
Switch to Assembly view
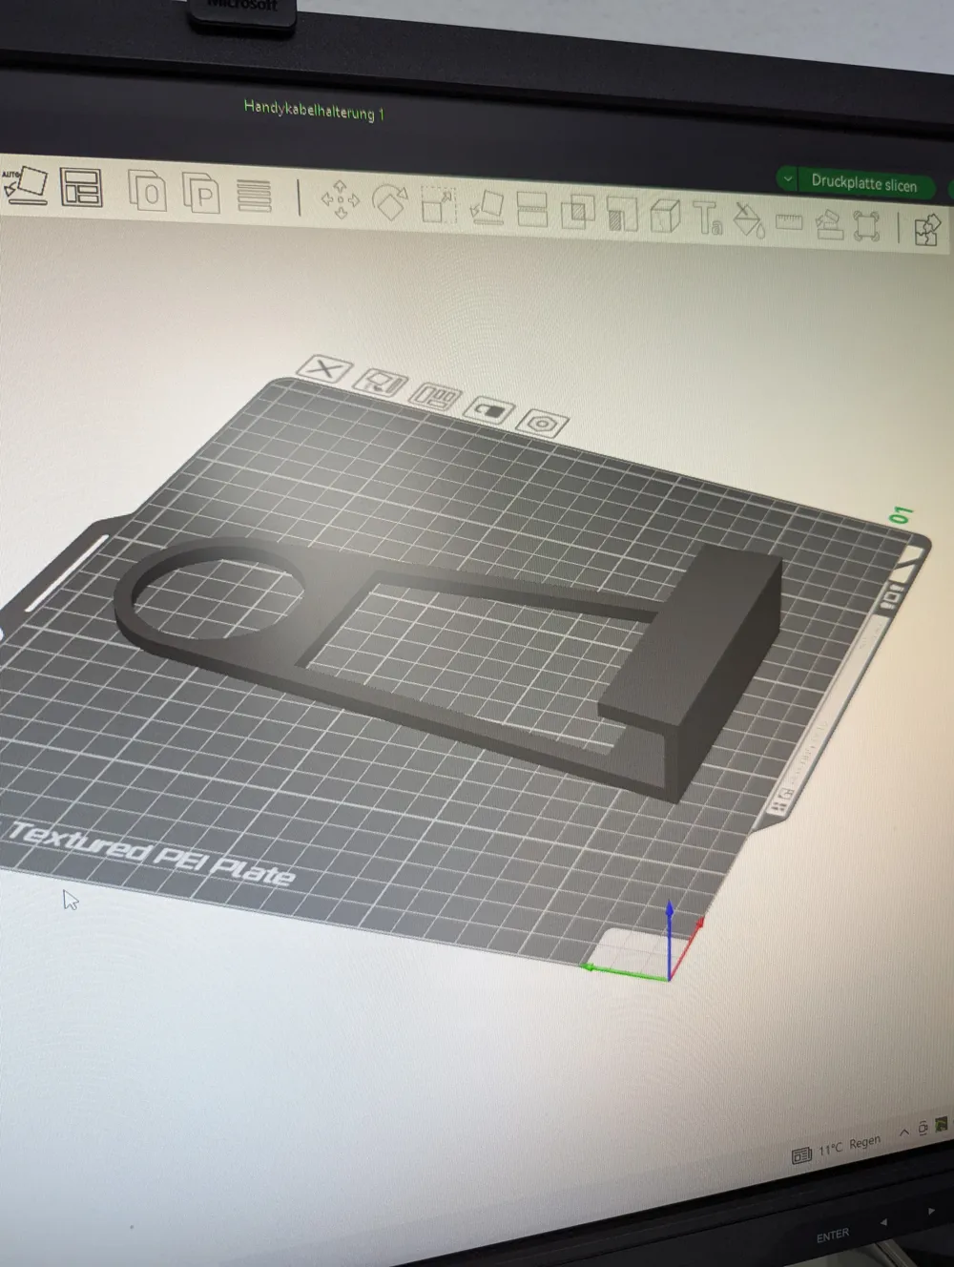(x=927, y=229)
